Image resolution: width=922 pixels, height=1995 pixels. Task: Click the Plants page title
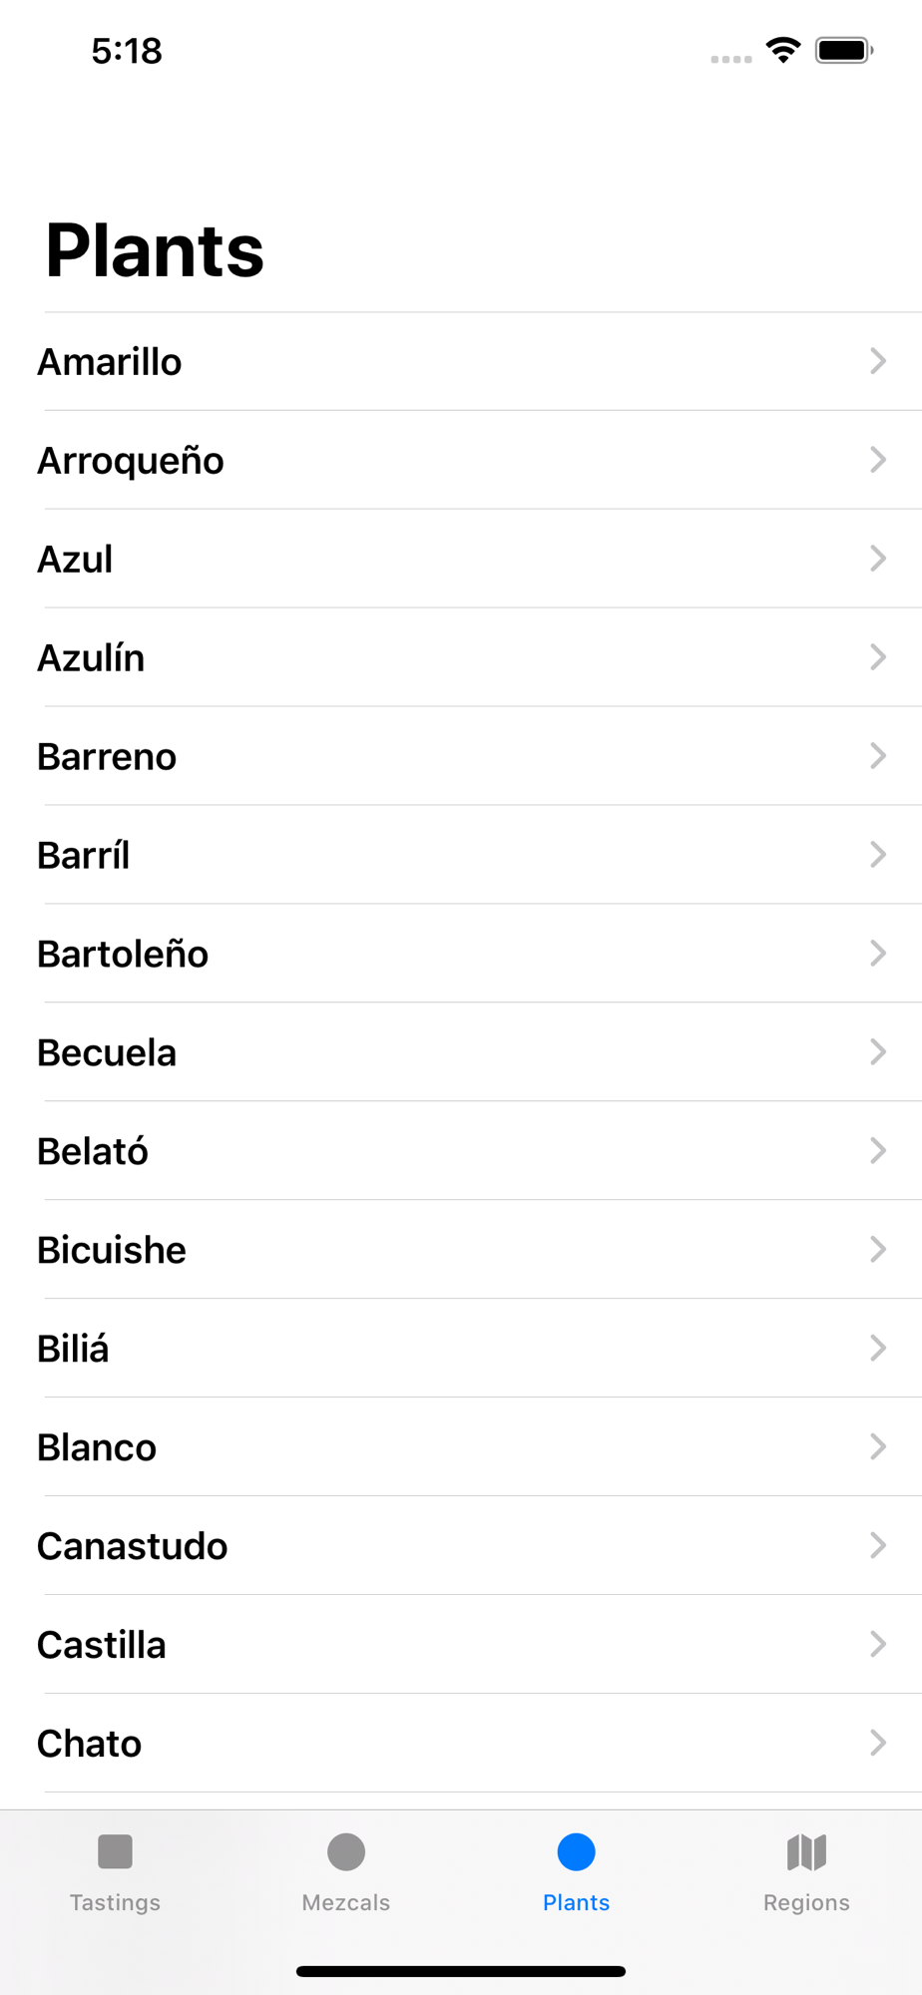tap(155, 250)
